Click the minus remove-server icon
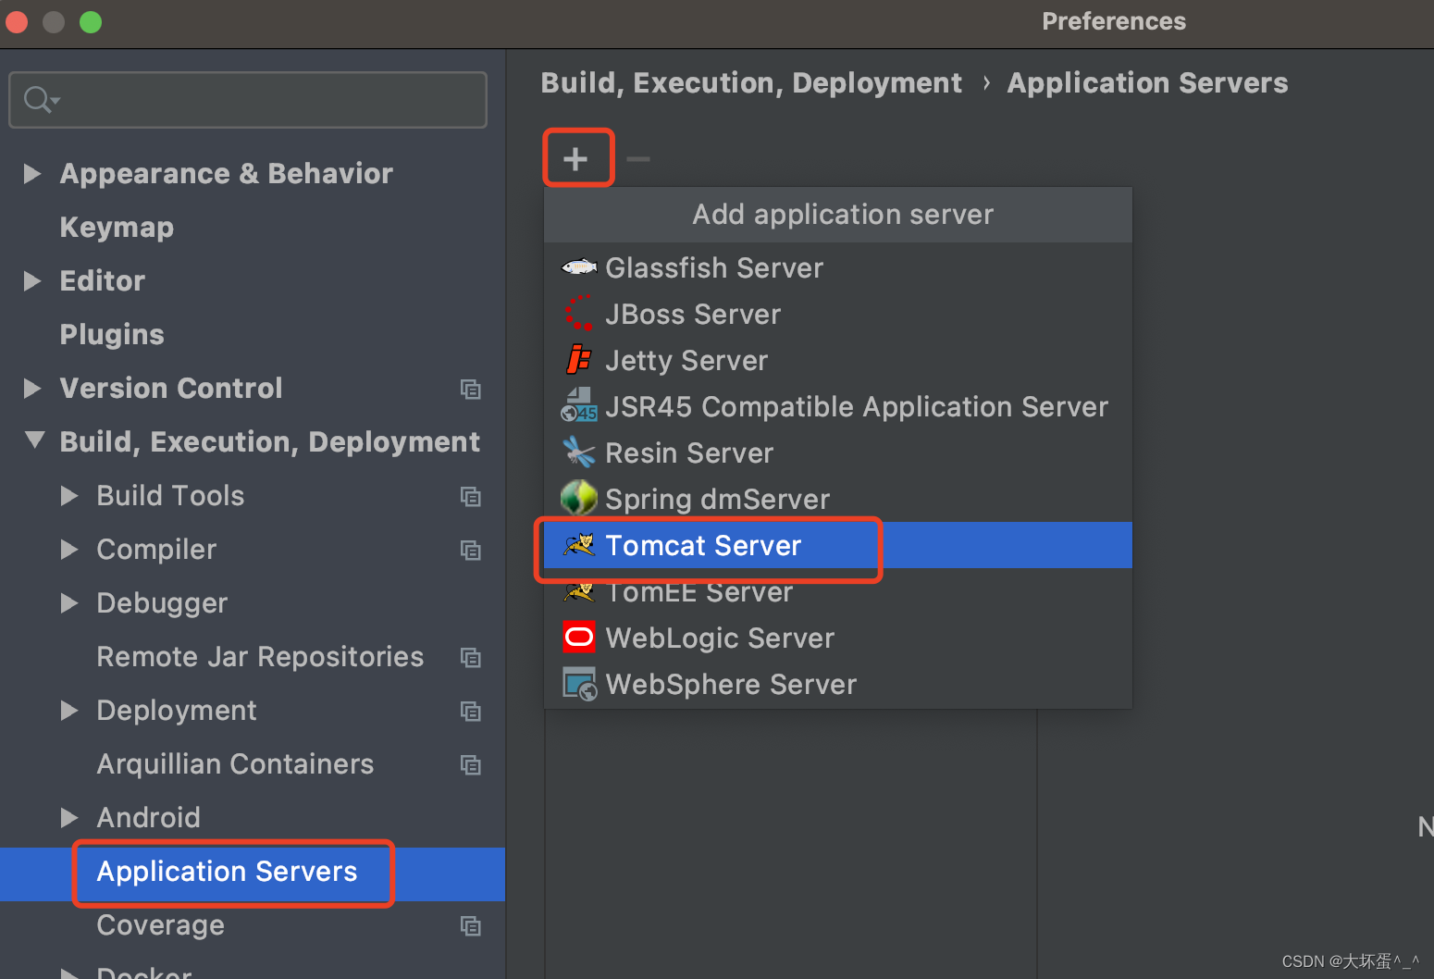The height and width of the screenshot is (979, 1434). [637, 158]
